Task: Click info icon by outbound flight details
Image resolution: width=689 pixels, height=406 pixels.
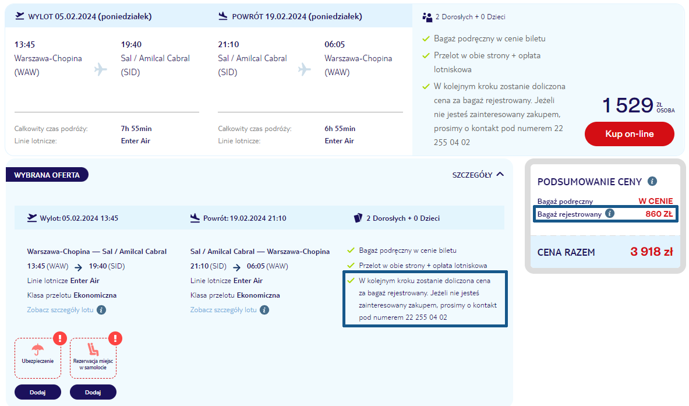Action: (x=101, y=310)
